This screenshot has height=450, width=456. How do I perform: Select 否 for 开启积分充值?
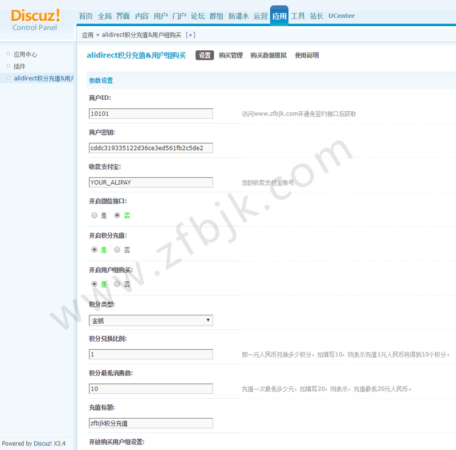[x=117, y=249]
